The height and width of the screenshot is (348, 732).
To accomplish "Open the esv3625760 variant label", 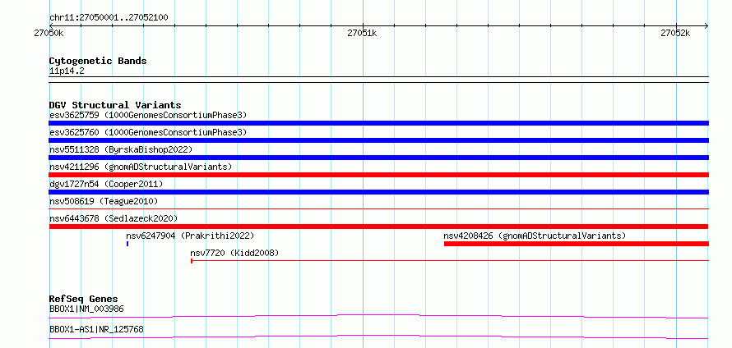I will [148, 132].
